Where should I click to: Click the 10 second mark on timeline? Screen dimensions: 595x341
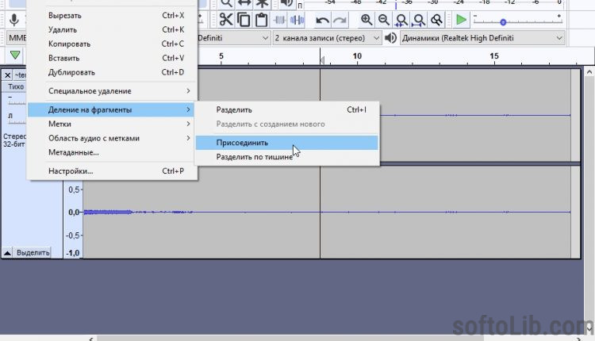tap(357, 56)
